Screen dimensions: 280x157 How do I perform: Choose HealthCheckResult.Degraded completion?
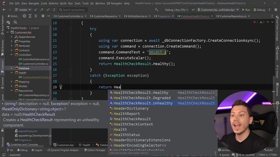point(162,98)
